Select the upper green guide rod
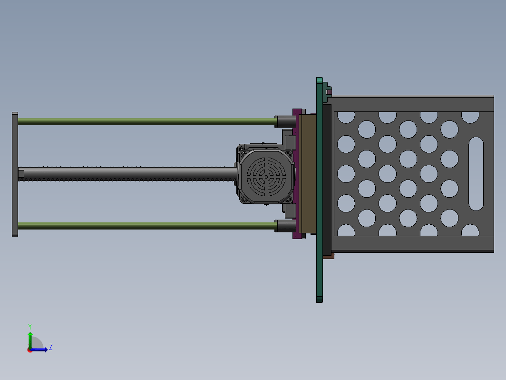The height and width of the screenshot is (380, 506). (x=147, y=121)
